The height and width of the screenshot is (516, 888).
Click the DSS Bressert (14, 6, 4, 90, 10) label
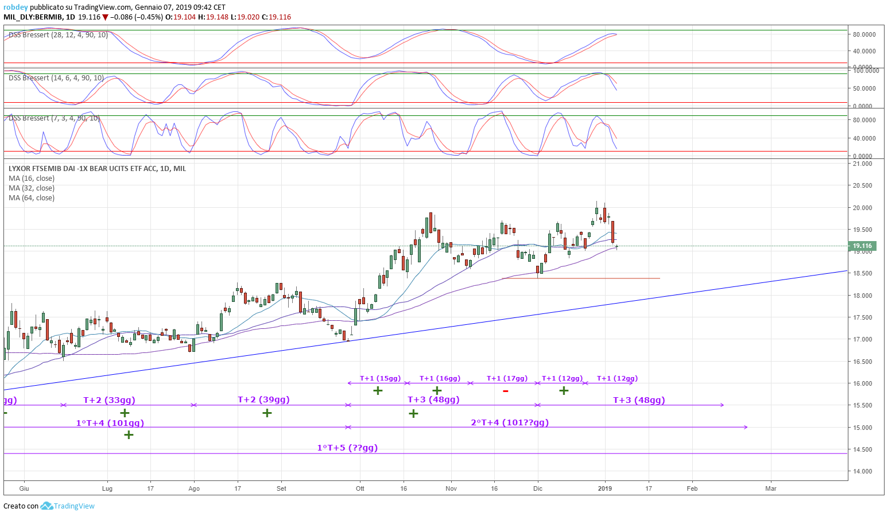coord(56,77)
